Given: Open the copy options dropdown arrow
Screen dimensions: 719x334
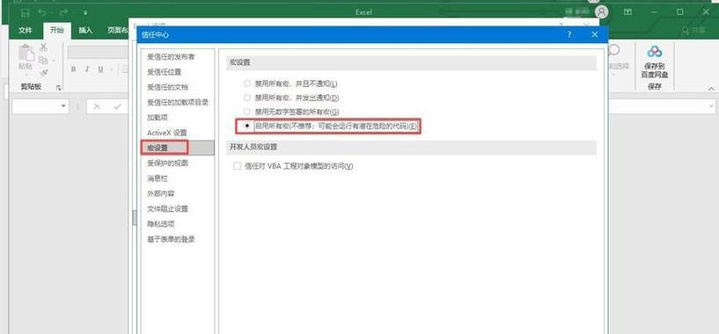Looking at the screenshot, I should click(x=53, y=61).
